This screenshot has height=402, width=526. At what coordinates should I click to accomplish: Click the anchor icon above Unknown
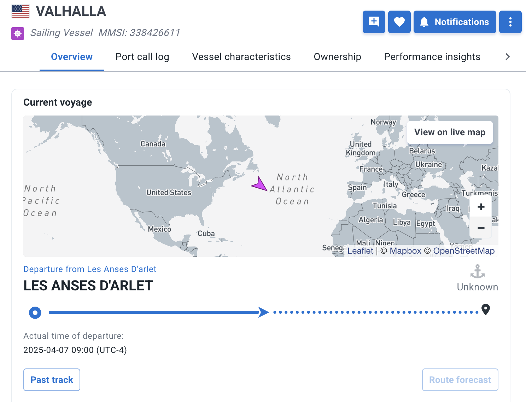click(x=477, y=272)
